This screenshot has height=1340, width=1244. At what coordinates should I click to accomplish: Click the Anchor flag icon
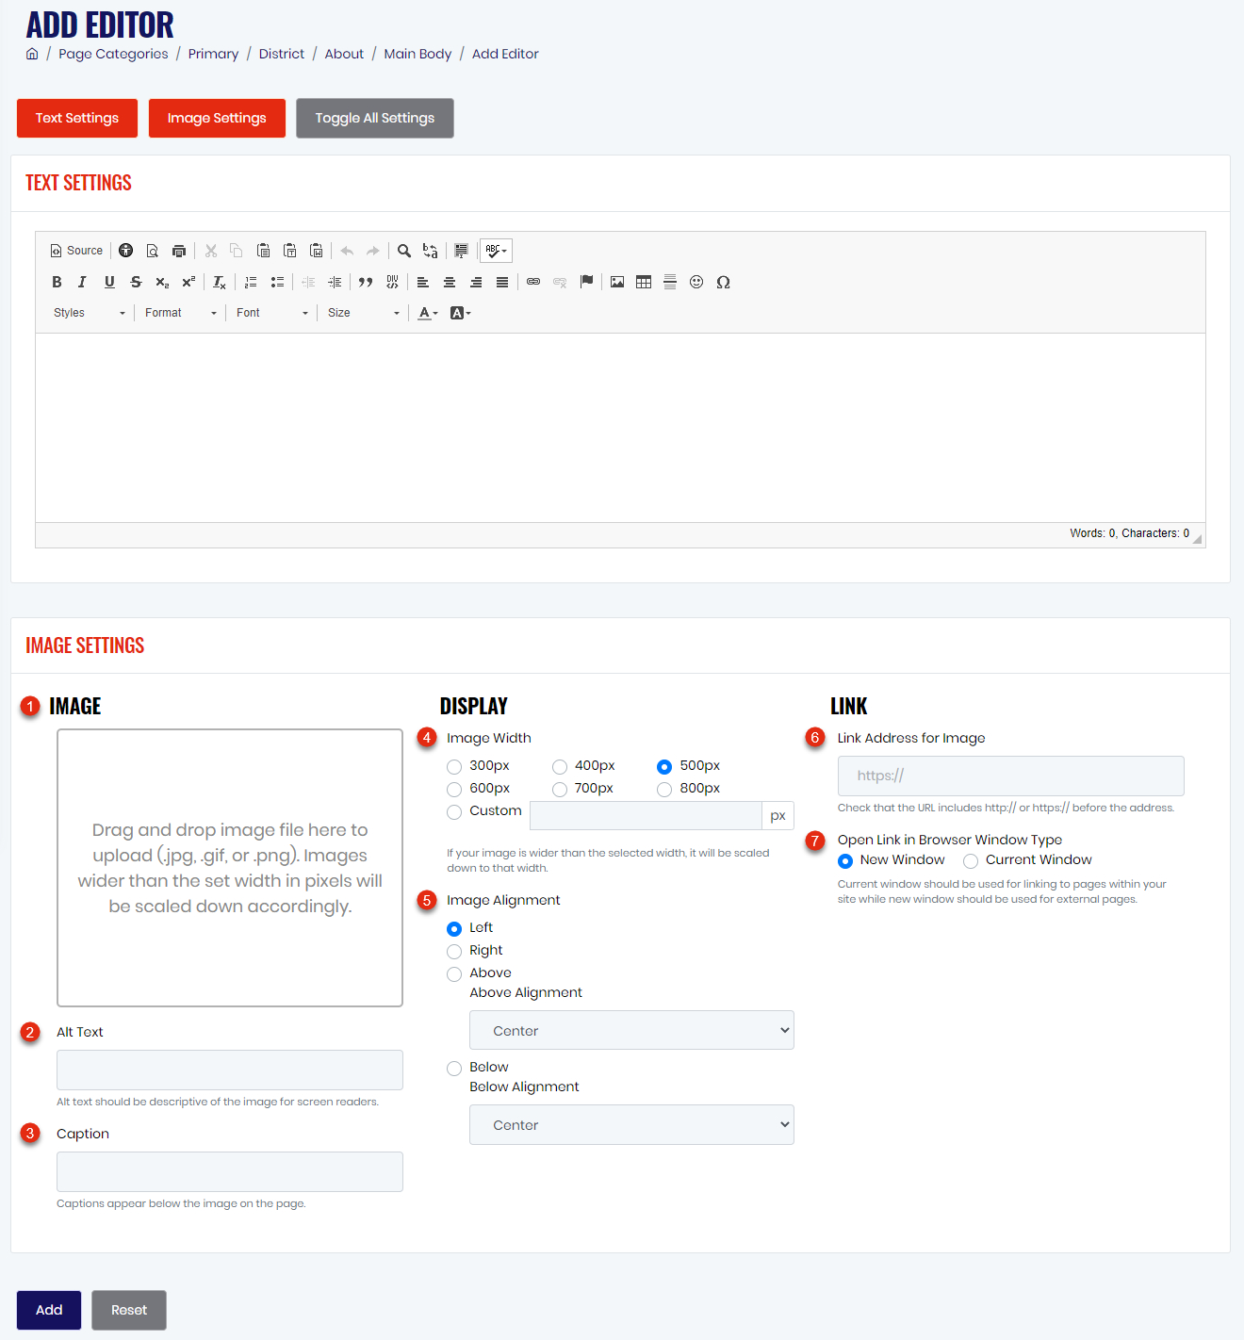click(586, 282)
